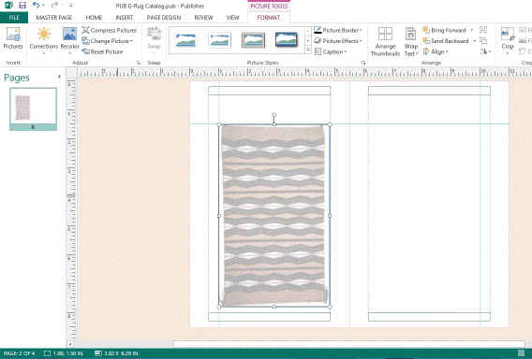The width and height of the screenshot is (532, 359).
Task: Expand the Picture Styles gallery
Action: point(308,50)
